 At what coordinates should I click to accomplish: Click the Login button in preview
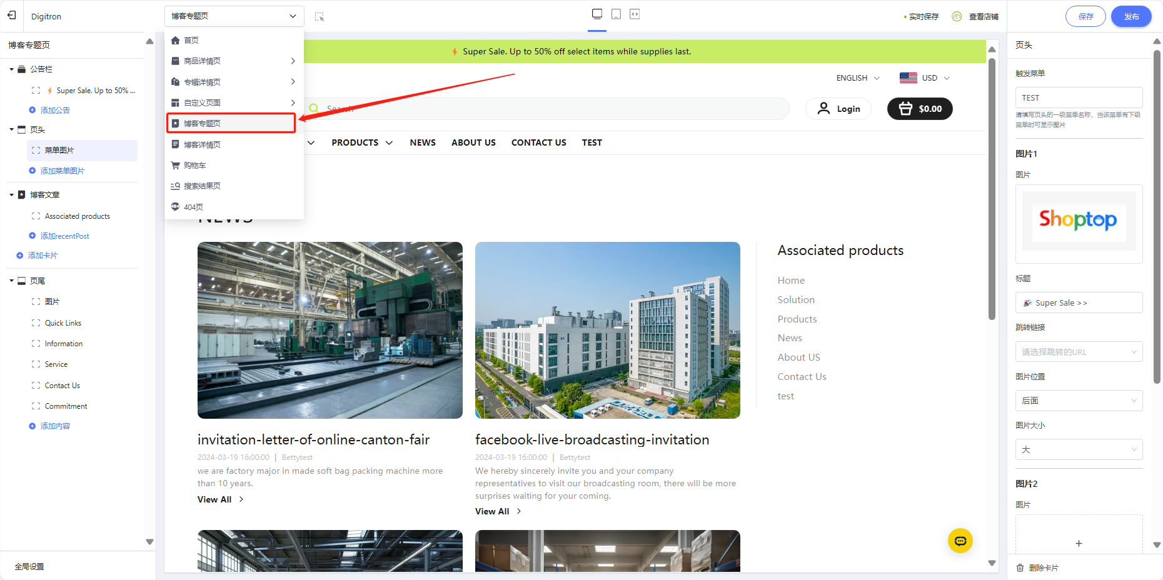point(838,109)
